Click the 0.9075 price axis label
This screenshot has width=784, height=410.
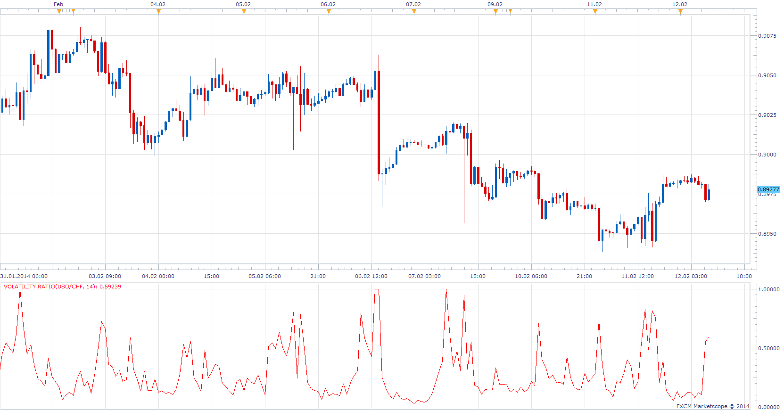coord(767,36)
